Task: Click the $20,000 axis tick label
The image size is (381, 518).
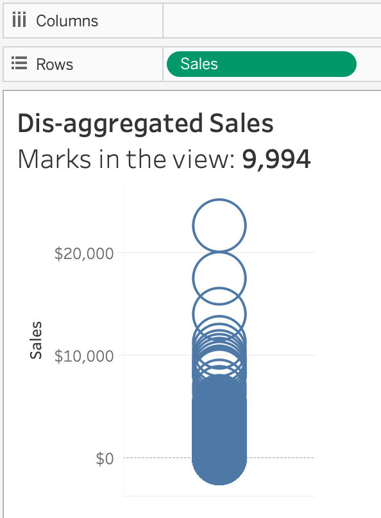Action: (x=84, y=254)
